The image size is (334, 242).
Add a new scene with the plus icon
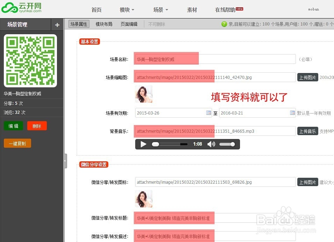click(x=57, y=24)
